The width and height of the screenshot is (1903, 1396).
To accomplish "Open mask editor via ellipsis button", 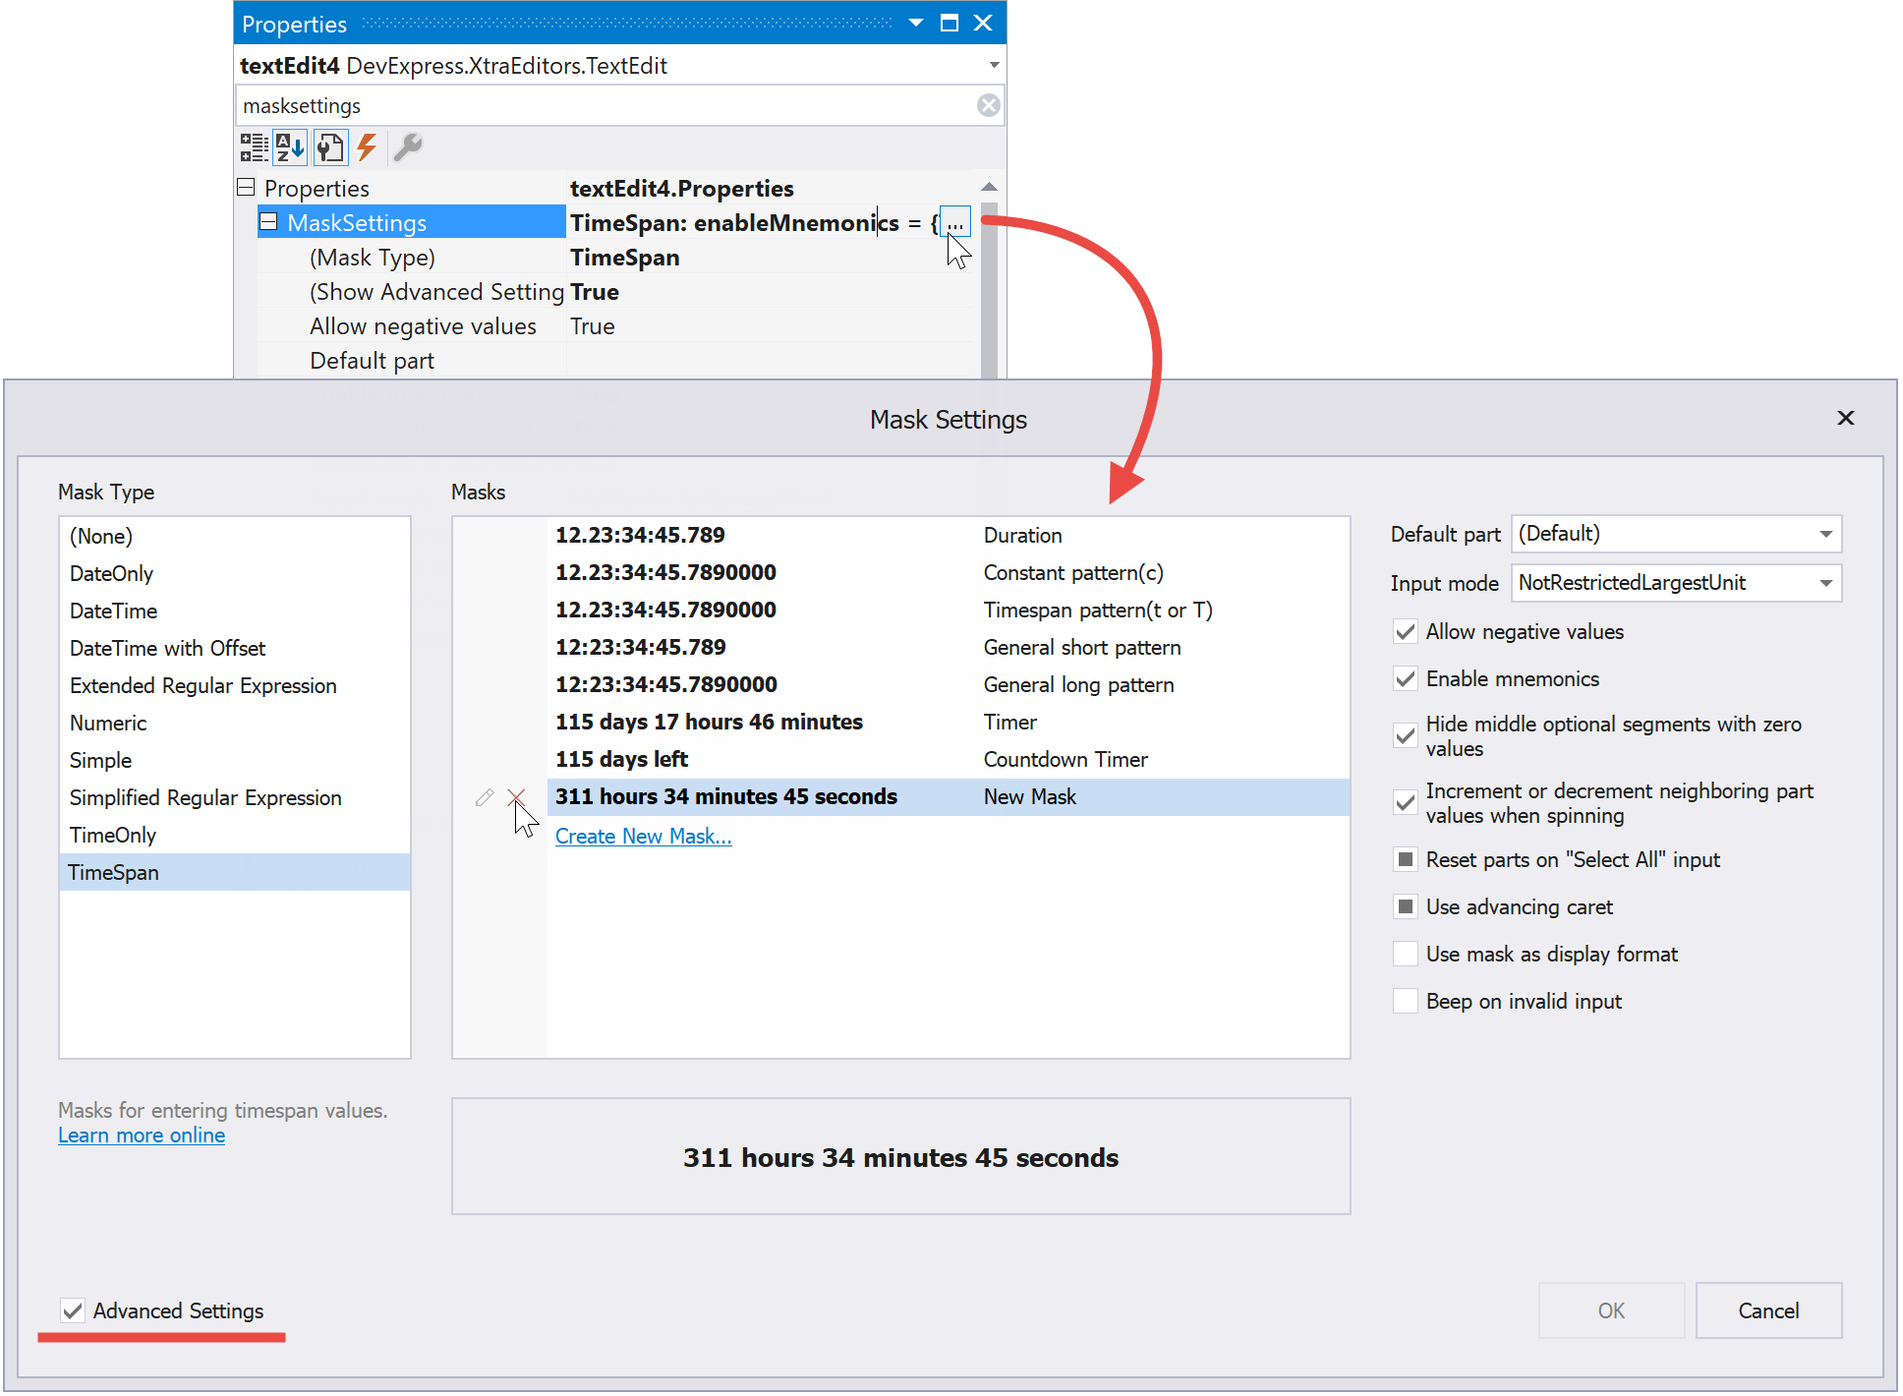I will point(954,223).
